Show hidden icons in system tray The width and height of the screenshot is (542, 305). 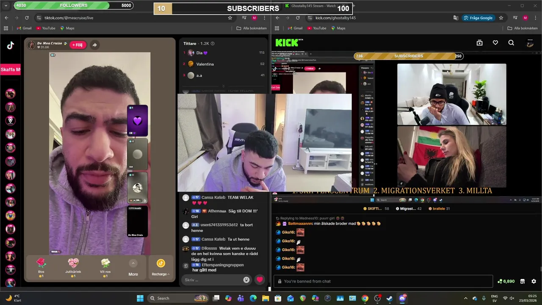[466, 298]
